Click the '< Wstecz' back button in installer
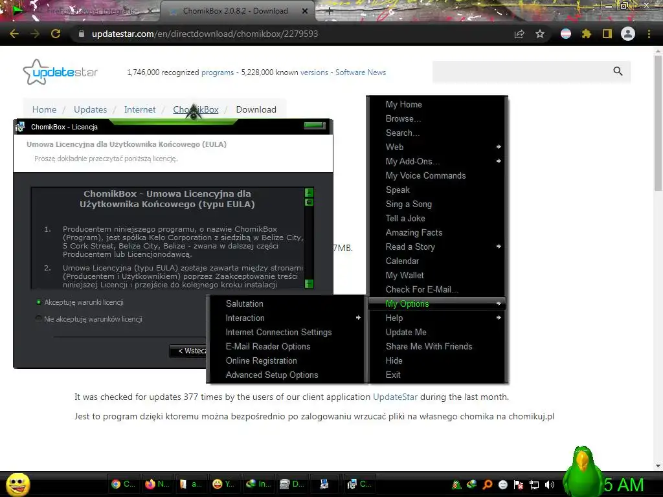Image resolution: width=663 pixels, height=497 pixels. pyautogui.click(x=188, y=351)
